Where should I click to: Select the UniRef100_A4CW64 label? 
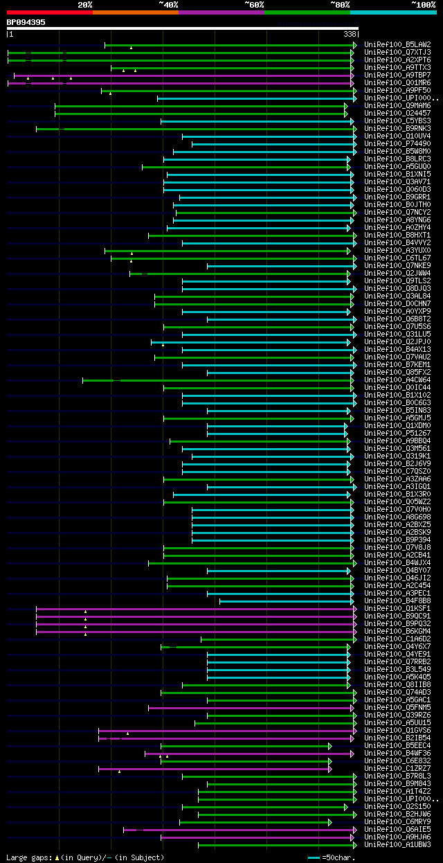pos(397,380)
